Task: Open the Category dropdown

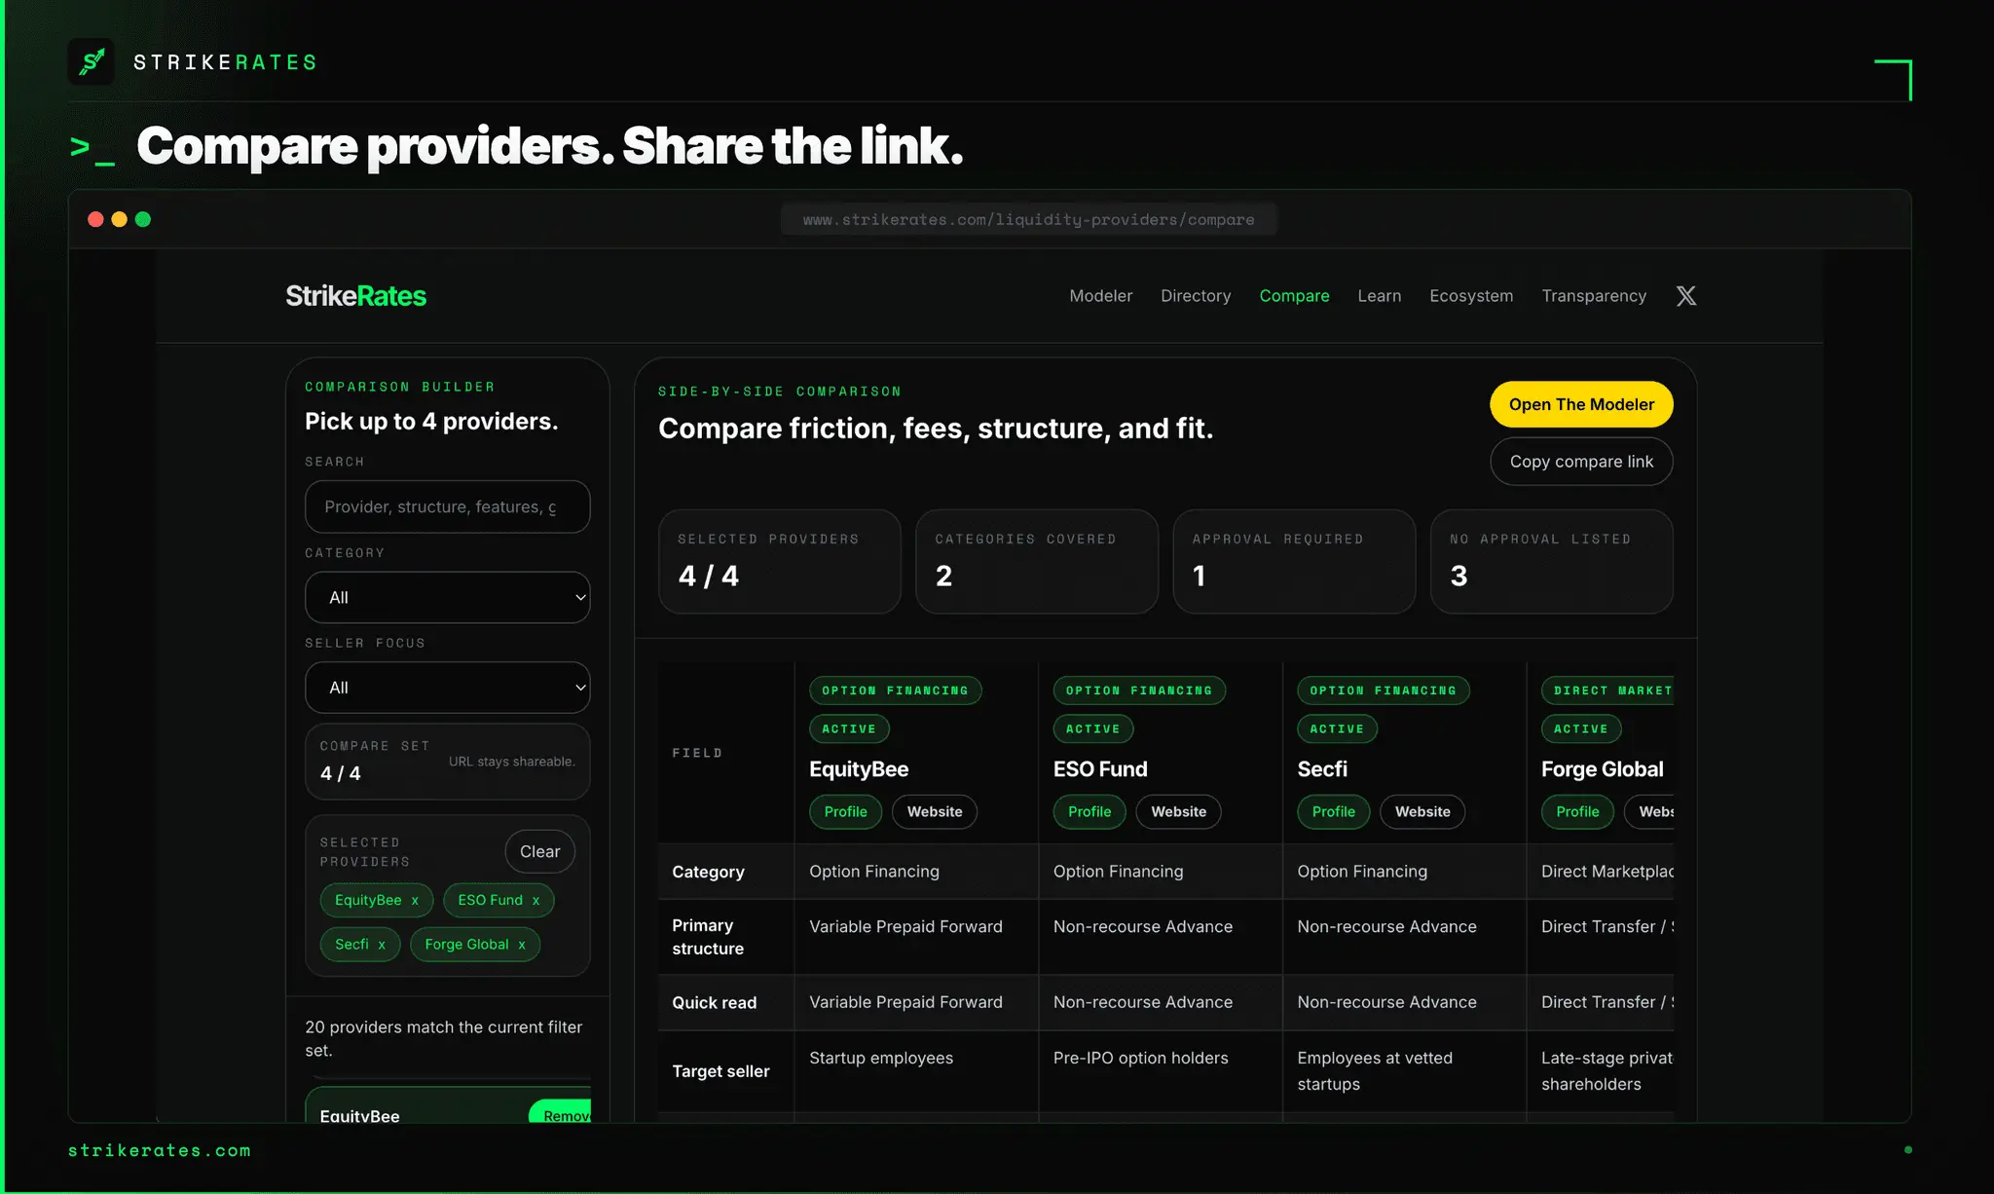Action: click(x=448, y=597)
